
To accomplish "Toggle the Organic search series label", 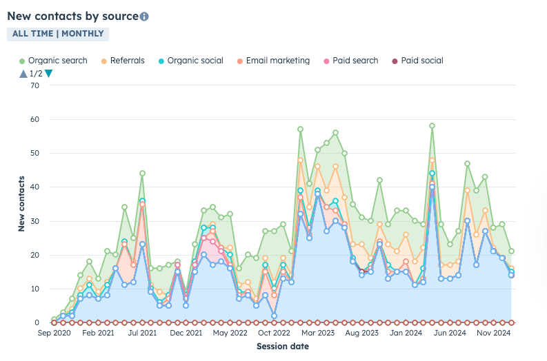I will click(58, 61).
